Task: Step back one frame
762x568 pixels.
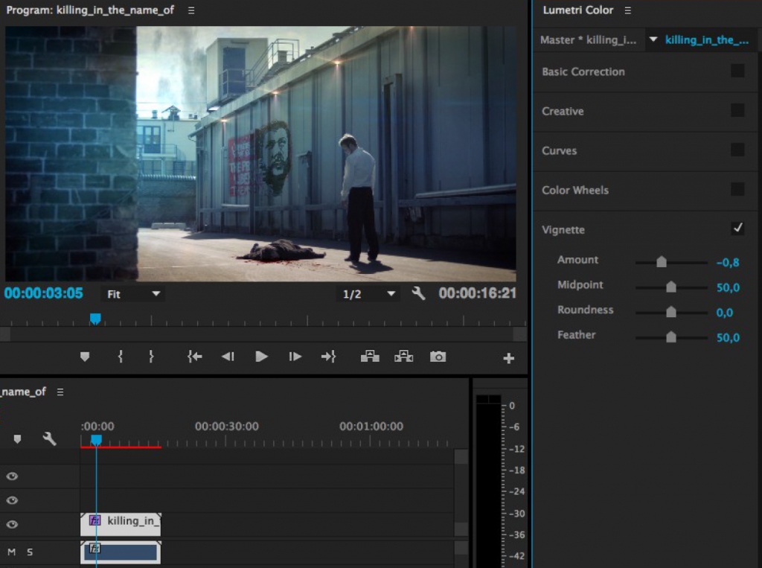Action: coord(228,357)
